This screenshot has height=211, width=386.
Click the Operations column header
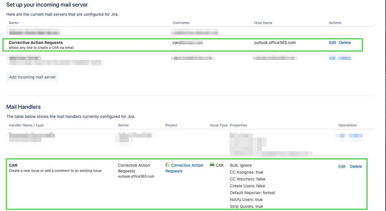click(347, 125)
